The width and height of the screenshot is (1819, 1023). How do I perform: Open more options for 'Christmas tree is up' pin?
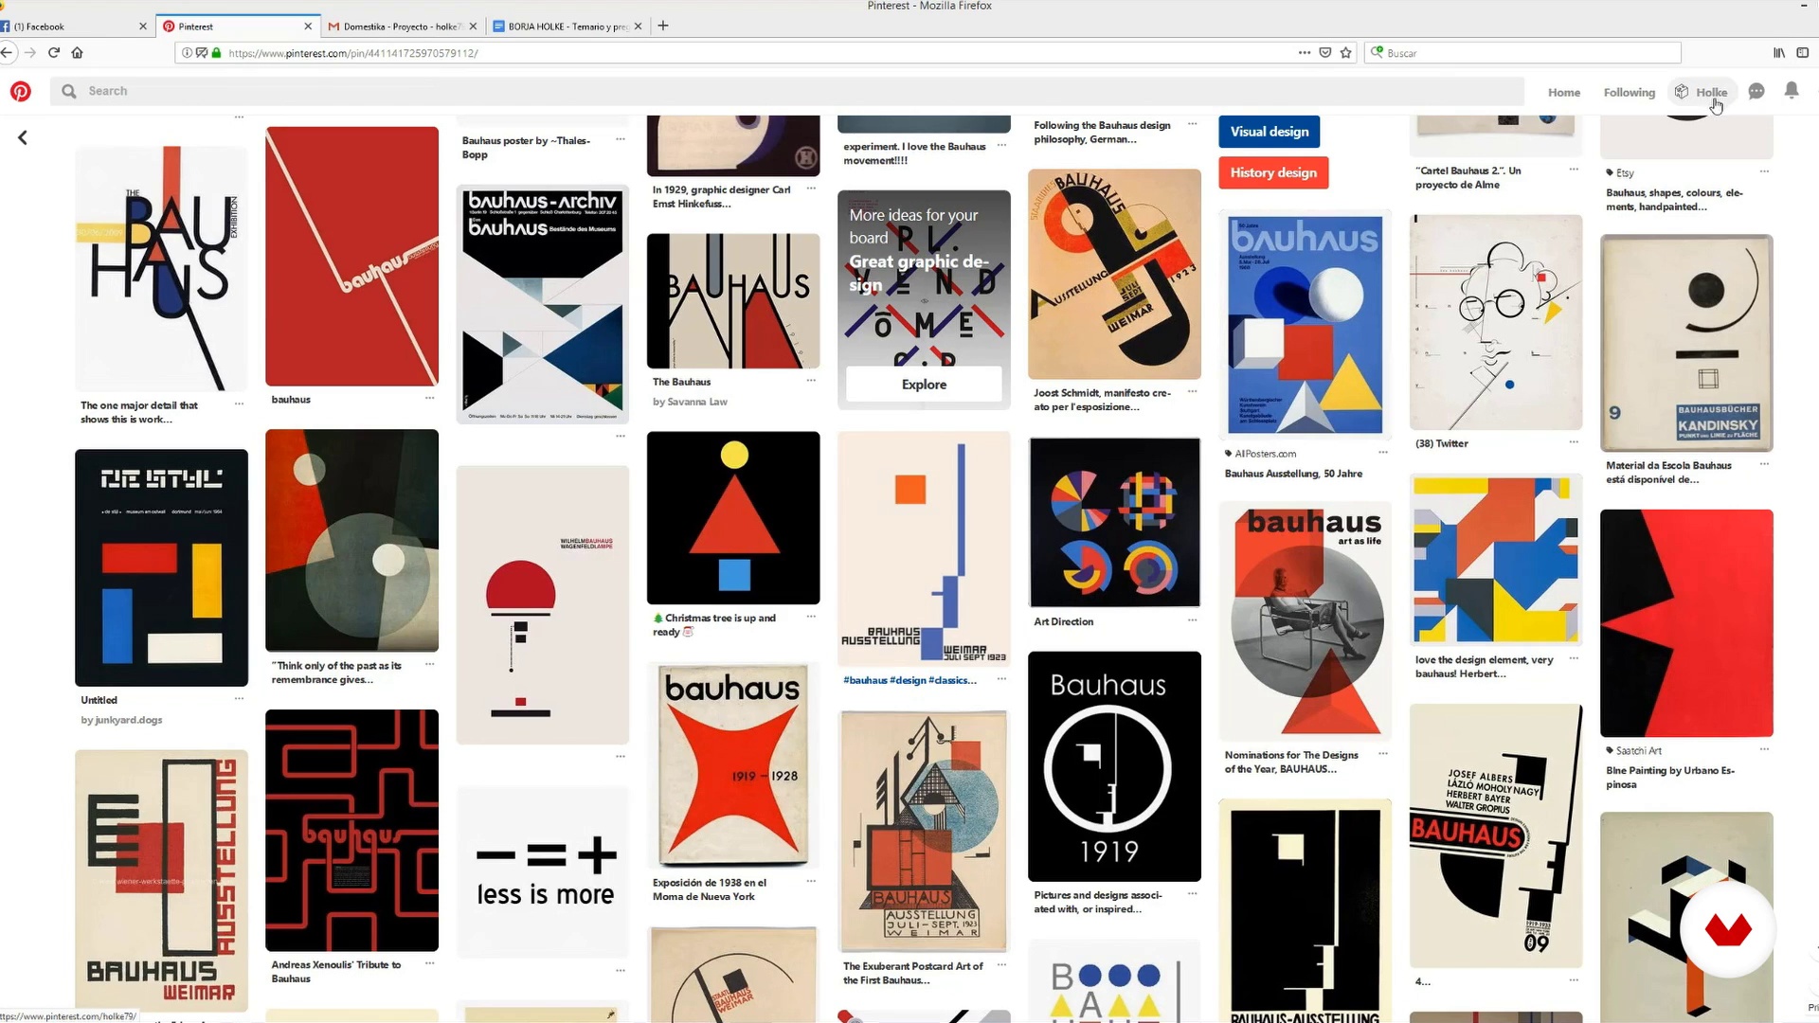coord(811,617)
